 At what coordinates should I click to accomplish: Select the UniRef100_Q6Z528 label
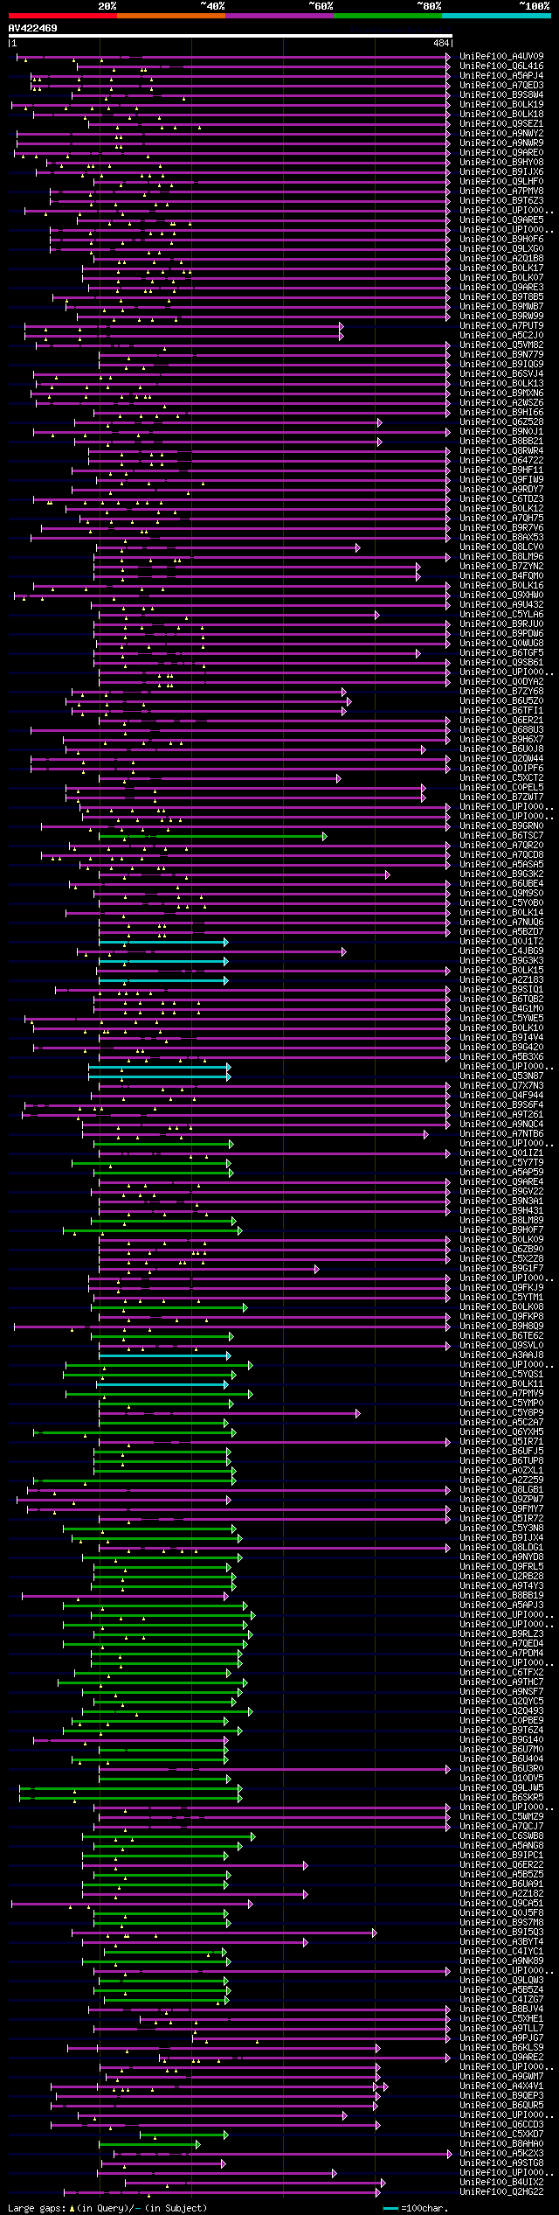pyautogui.click(x=501, y=422)
